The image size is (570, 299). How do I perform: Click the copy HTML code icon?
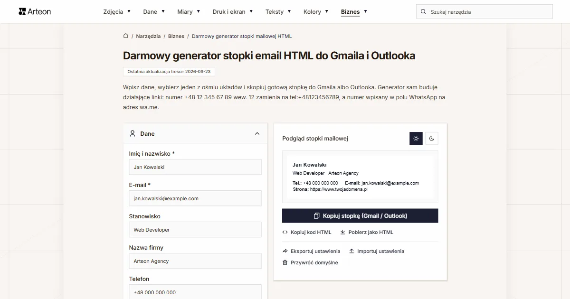[x=285, y=232]
